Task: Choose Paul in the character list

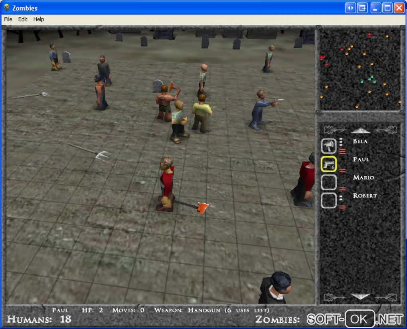Action: [361, 159]
